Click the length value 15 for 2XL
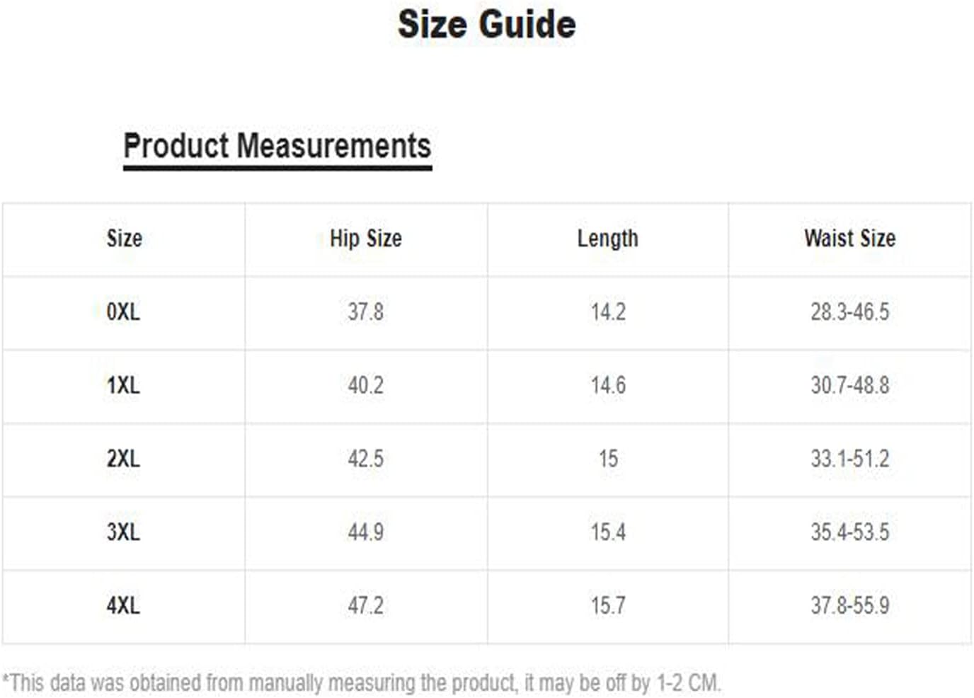This screenshot has height=698, width=974. tap(608, 459)
